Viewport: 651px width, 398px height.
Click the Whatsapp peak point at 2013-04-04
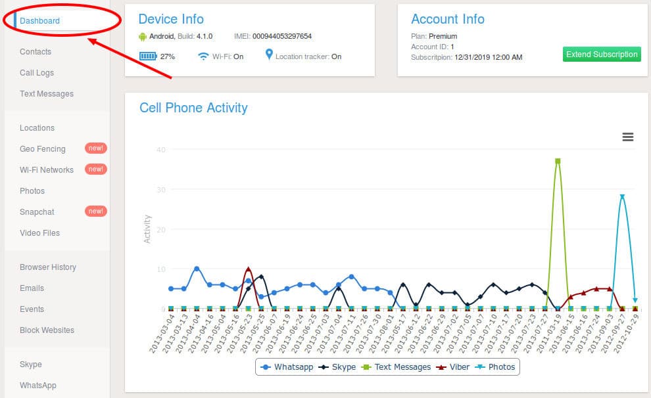point(197,269)
